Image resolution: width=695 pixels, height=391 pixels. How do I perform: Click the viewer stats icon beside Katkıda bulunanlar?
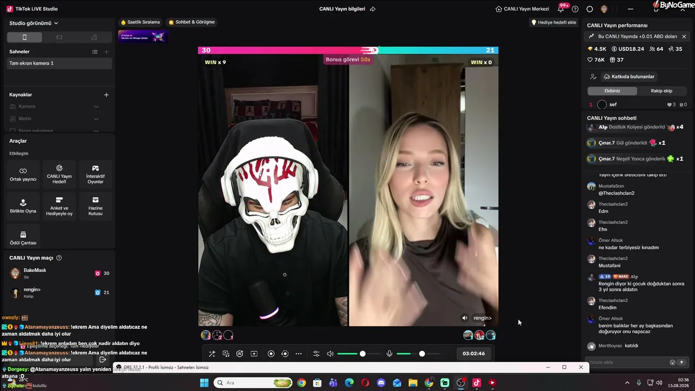coord(593,77)
